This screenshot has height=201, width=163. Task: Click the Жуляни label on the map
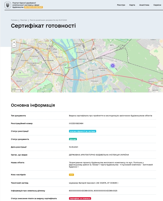coord(19,81)
